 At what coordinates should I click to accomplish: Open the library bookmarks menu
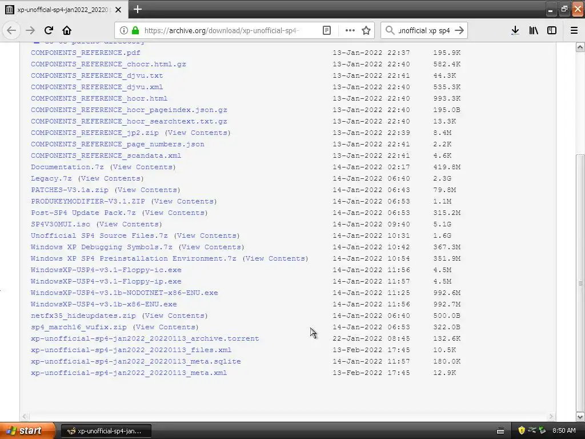[534, 30]
